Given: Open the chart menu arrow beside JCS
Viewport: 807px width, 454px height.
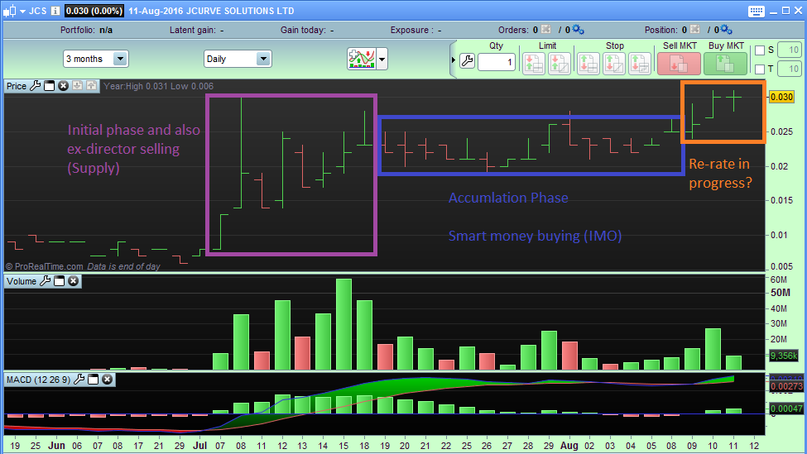Looking at the screenshot, I should pos(22,11).
